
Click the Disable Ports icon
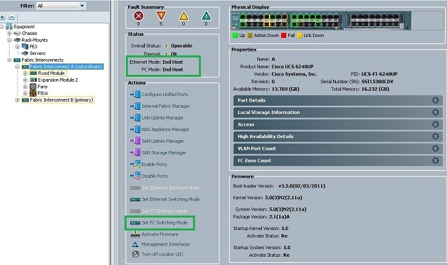pos(135,176)
